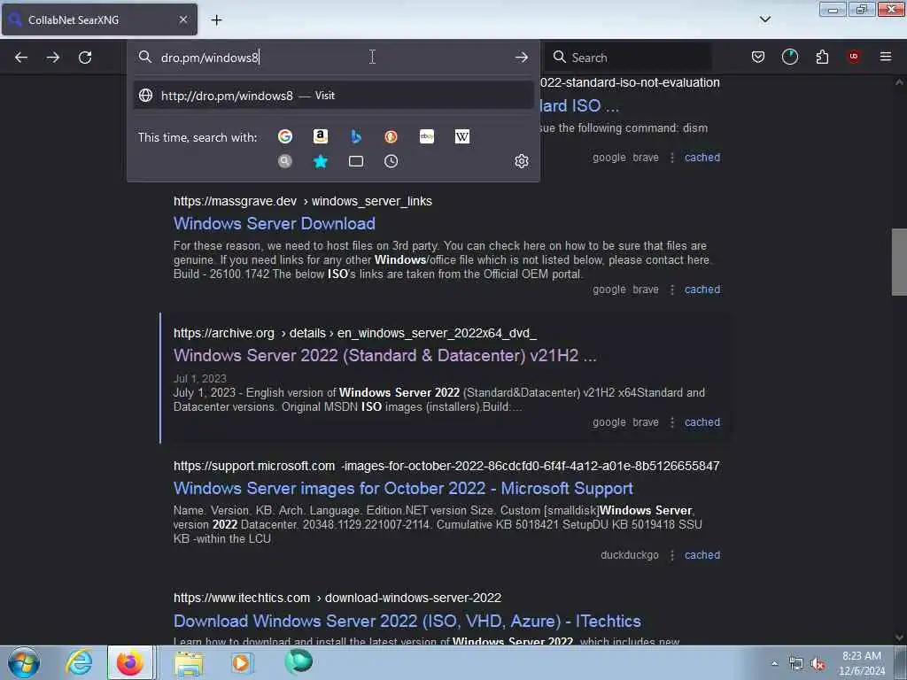Switch to Firefox in the taskbar

point(130,662)
